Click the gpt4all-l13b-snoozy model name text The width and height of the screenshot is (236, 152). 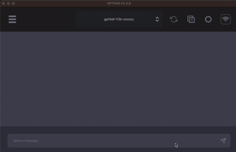pyautogui.click(x=119, y=19)
